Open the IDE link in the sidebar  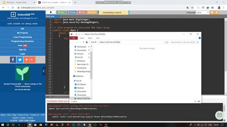22,29
